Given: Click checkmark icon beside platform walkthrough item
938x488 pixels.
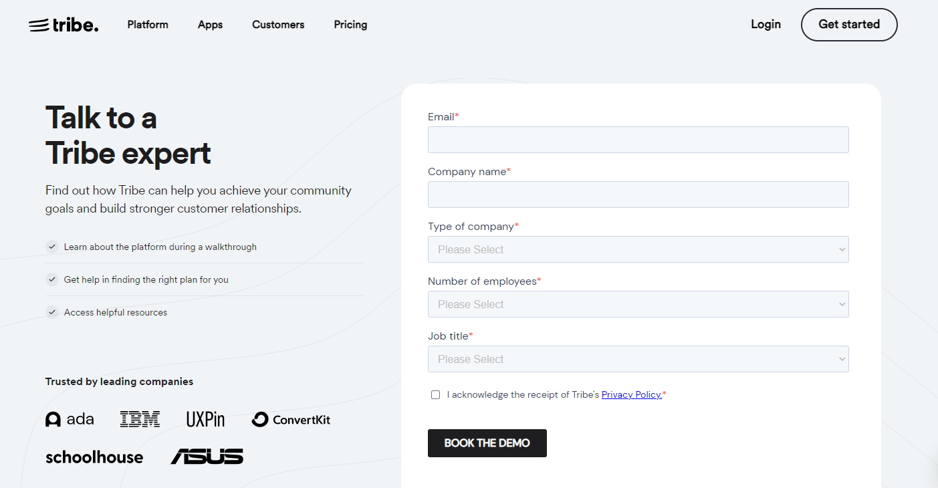Looking at the screenshot, I should click(52, 247).
